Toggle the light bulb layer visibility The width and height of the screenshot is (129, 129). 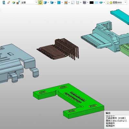click(x=108, y=2)
